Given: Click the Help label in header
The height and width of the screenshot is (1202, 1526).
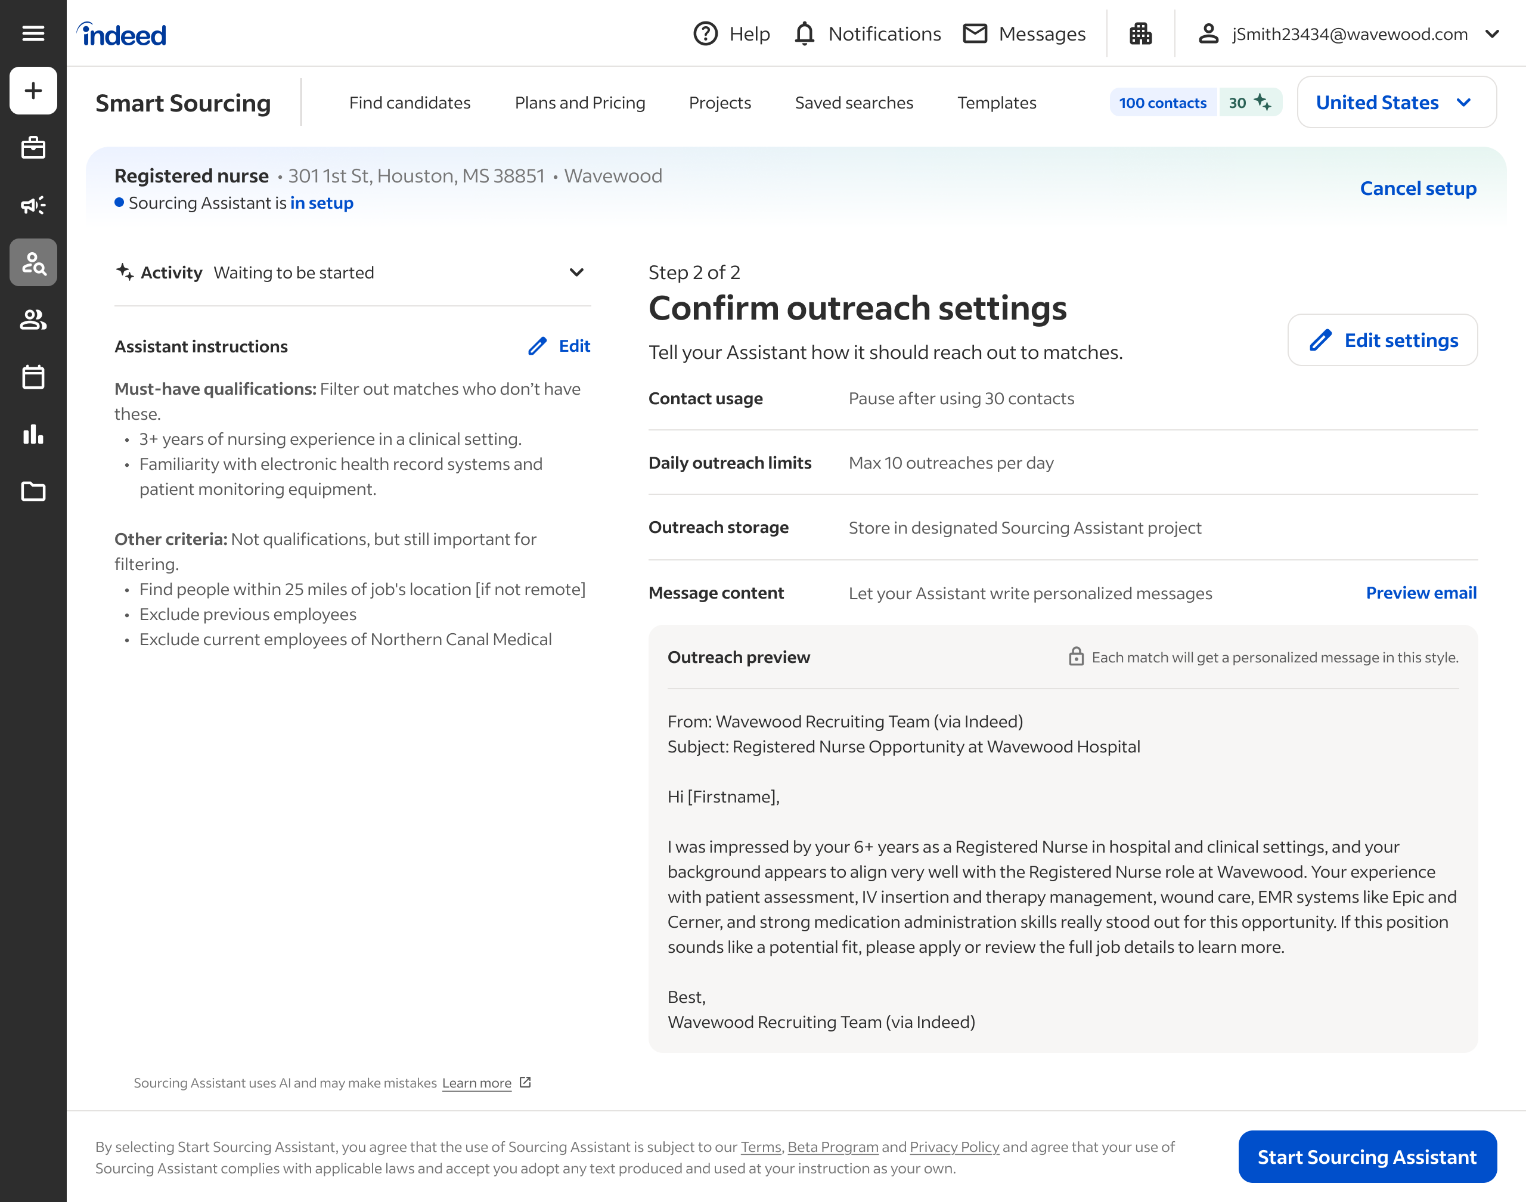Looking at the screenshot, I should click(750, 34).
